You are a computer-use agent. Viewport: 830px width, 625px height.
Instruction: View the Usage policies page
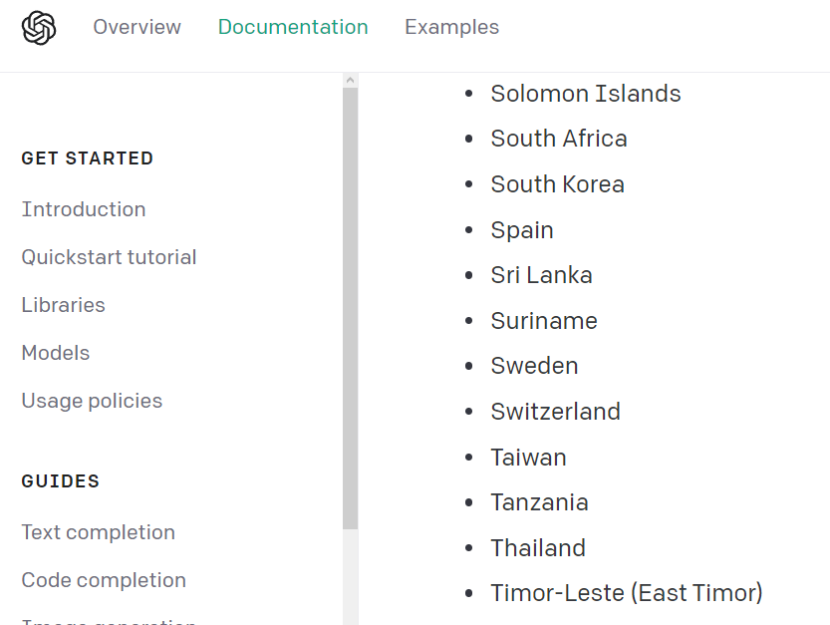[92, 401]
